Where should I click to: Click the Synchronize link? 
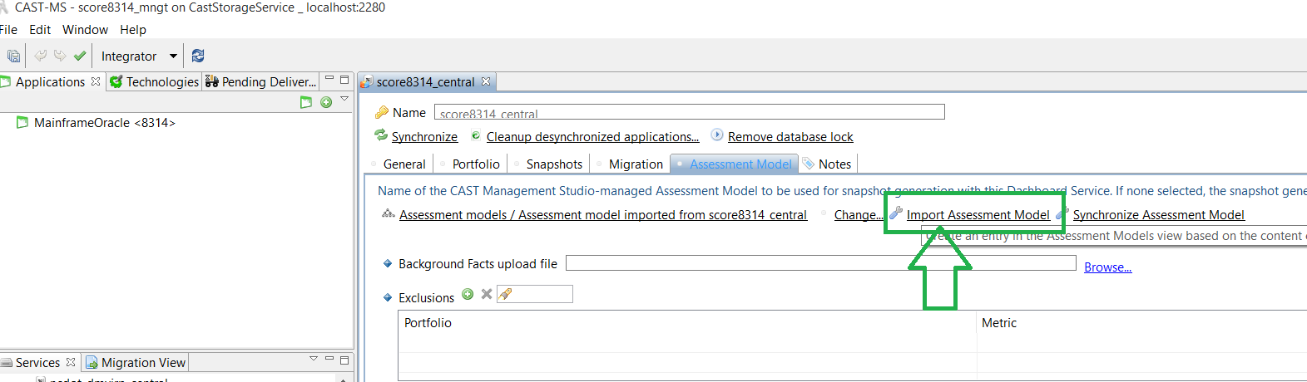[x=424, y=137]
